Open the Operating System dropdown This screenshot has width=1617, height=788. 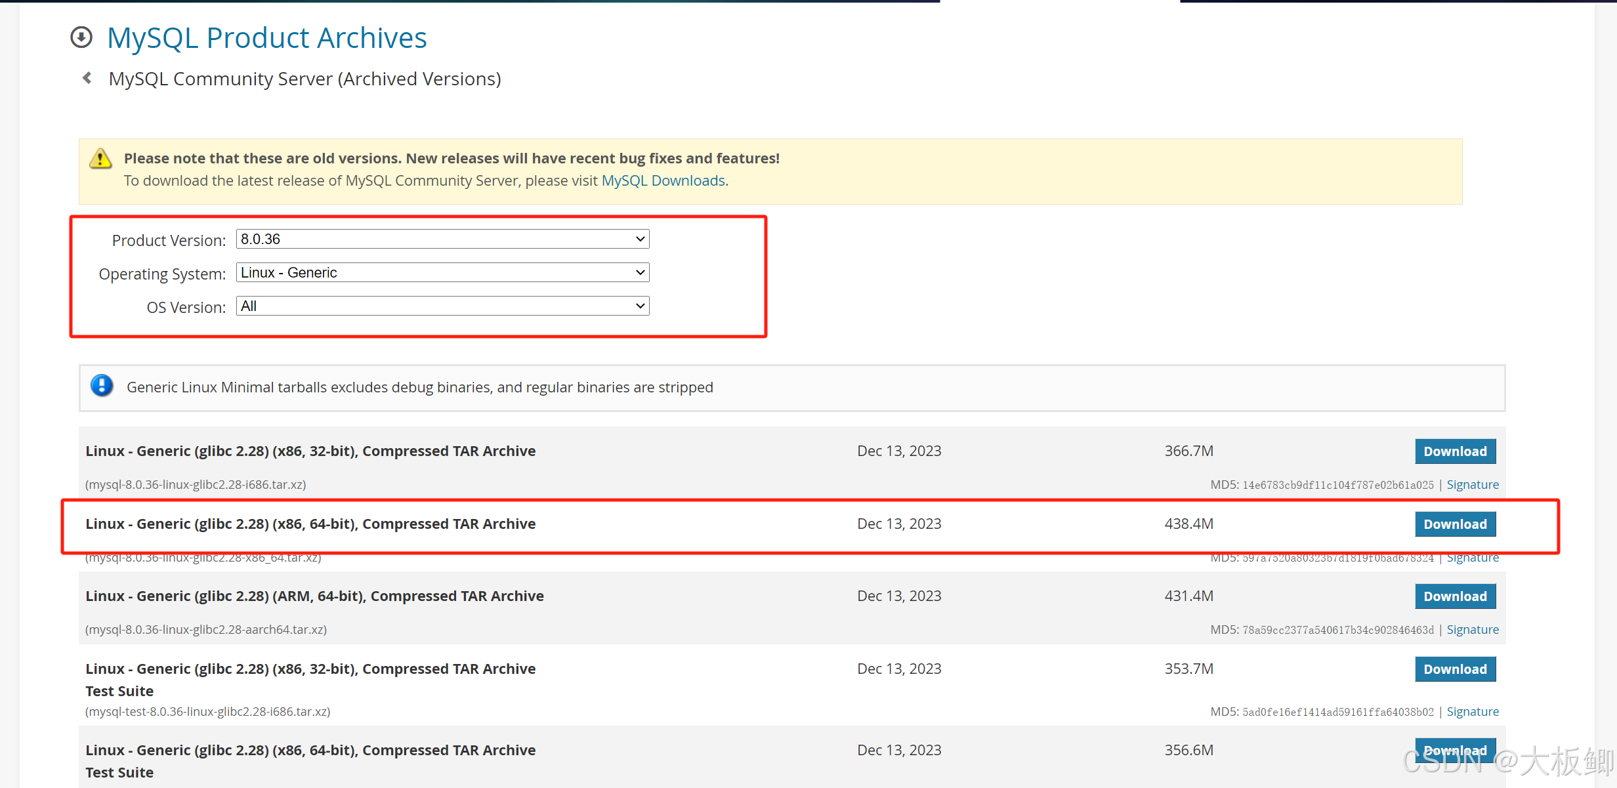coord(442,272)
